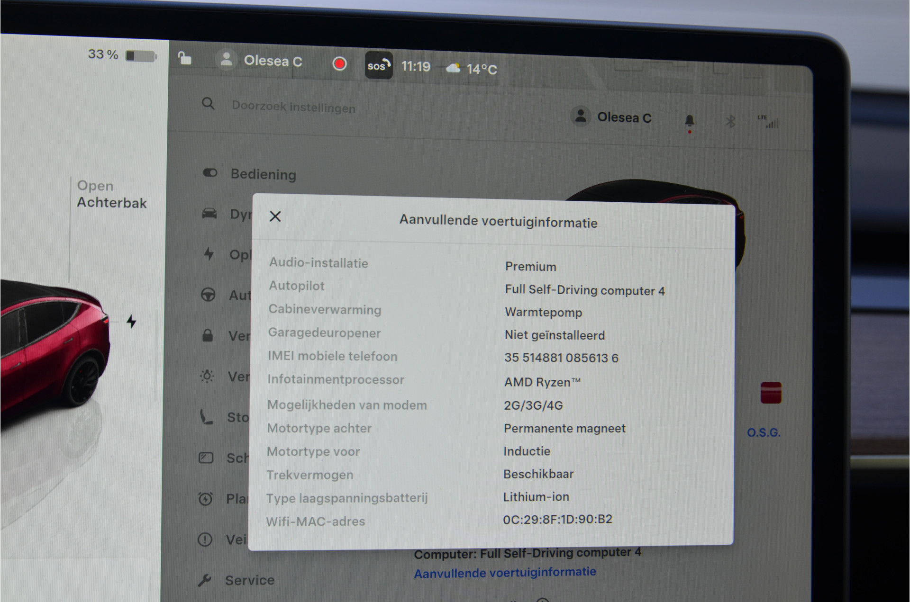Tap the lock status icon

[184, 59]
